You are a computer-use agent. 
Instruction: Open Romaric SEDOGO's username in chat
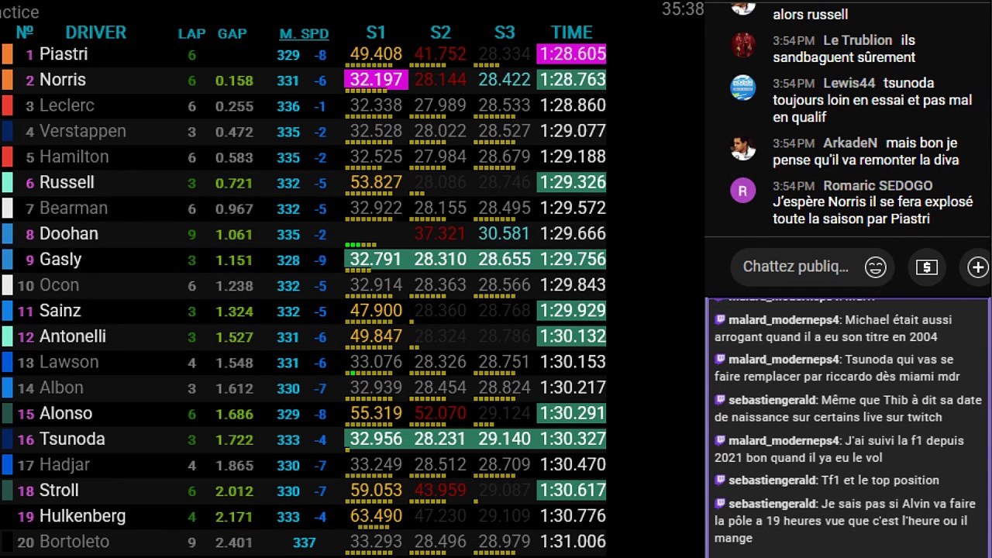click(x=878, y=185)
